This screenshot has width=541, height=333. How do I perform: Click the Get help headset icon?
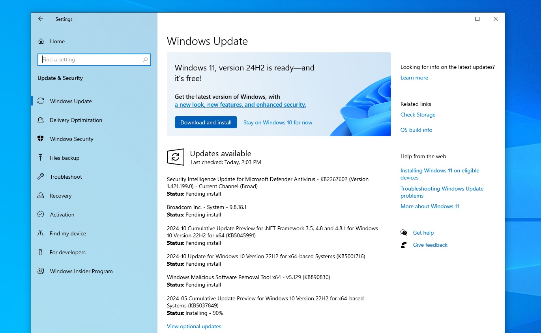404,233
